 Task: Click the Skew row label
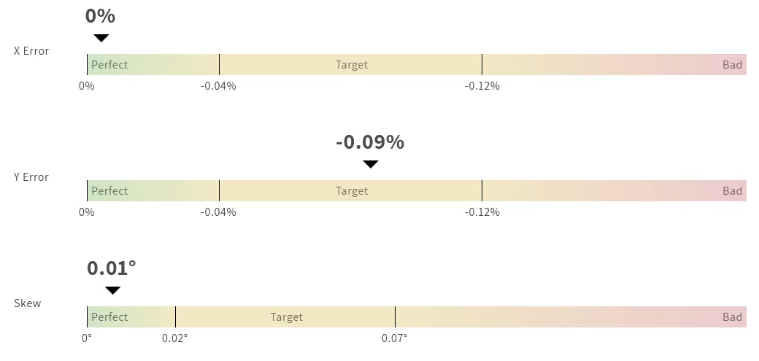coord(27,303)
